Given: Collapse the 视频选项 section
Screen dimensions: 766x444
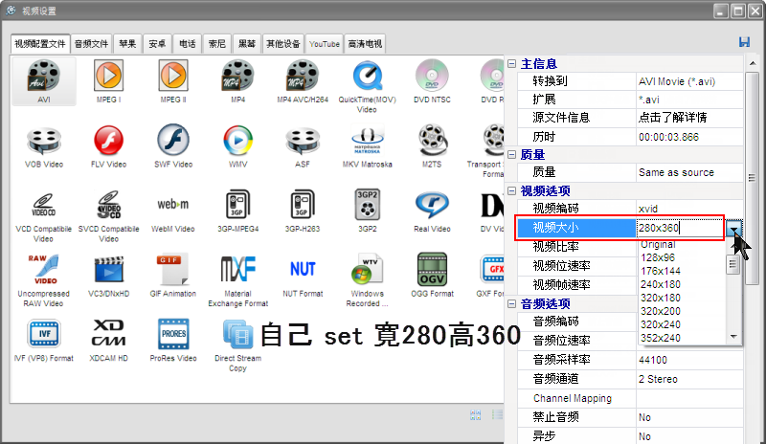Looking at the screenshot, I should point(512,191).
